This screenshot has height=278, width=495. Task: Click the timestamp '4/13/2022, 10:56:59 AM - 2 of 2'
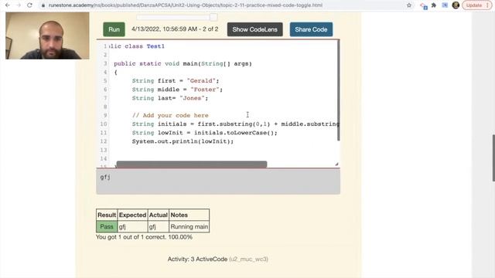[x=175, y=29]
